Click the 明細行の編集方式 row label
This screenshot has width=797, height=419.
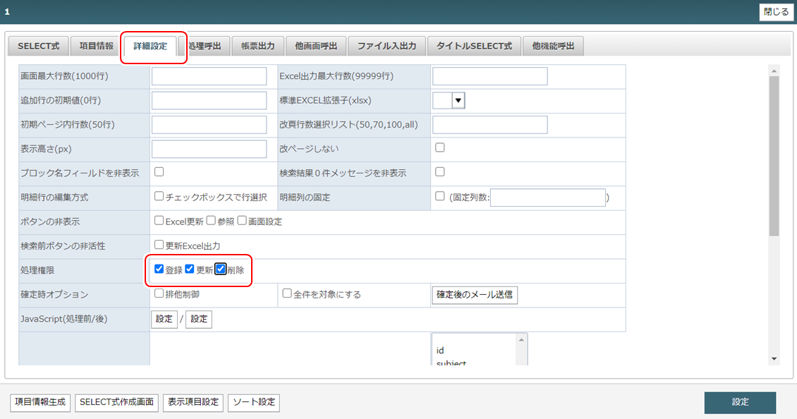click(54, 198)
